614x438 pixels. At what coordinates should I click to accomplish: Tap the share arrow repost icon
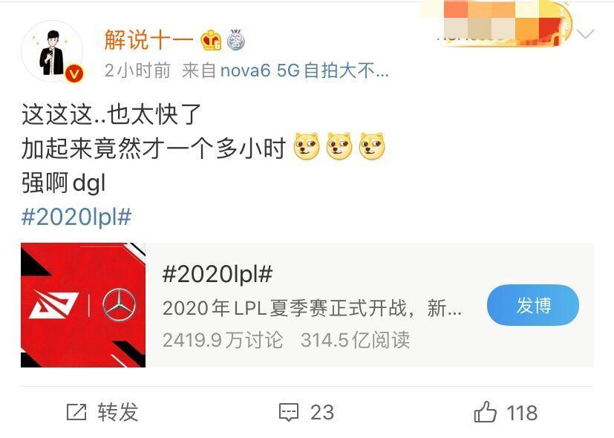(x=76, y=412)
